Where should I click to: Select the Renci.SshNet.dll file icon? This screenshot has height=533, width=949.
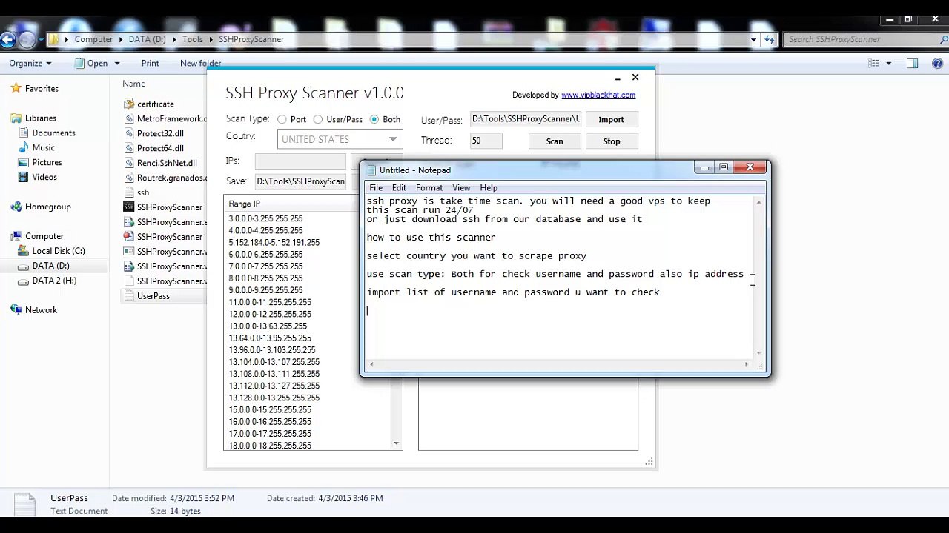tap(128, 164)
